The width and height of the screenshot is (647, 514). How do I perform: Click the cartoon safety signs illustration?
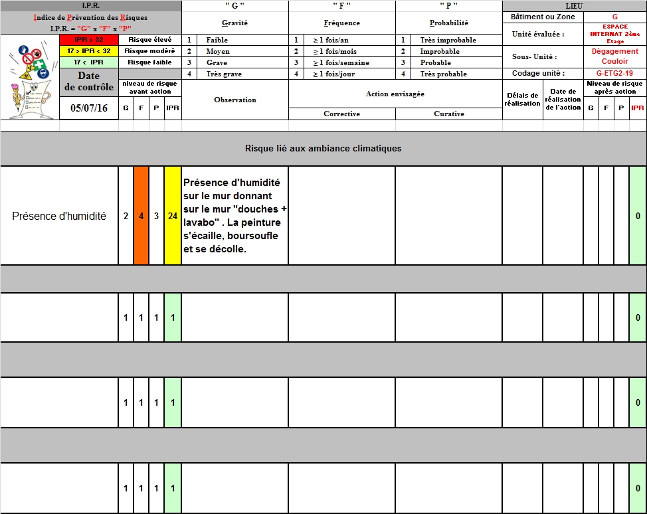(x=29, y=76)
